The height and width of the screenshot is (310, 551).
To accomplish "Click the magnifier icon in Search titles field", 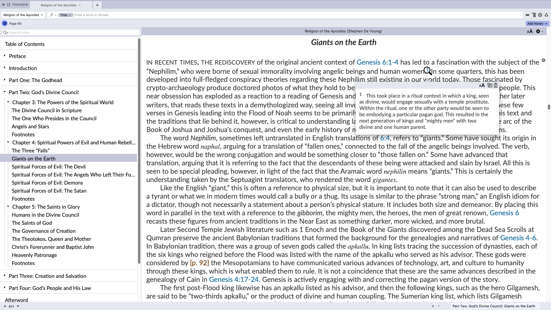I will tap(5, 32).
